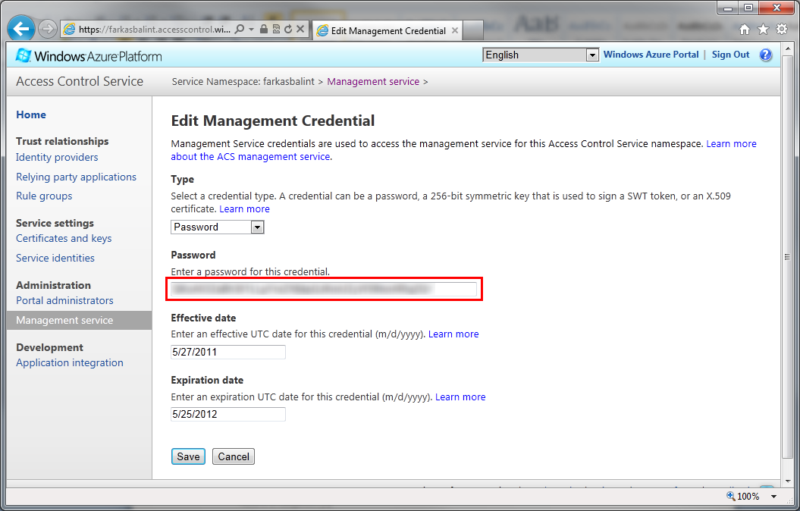The width and height of the screenshot is (800, 511).
Task: Open the Windows Azure Portal link
Action: coord(651,55)
